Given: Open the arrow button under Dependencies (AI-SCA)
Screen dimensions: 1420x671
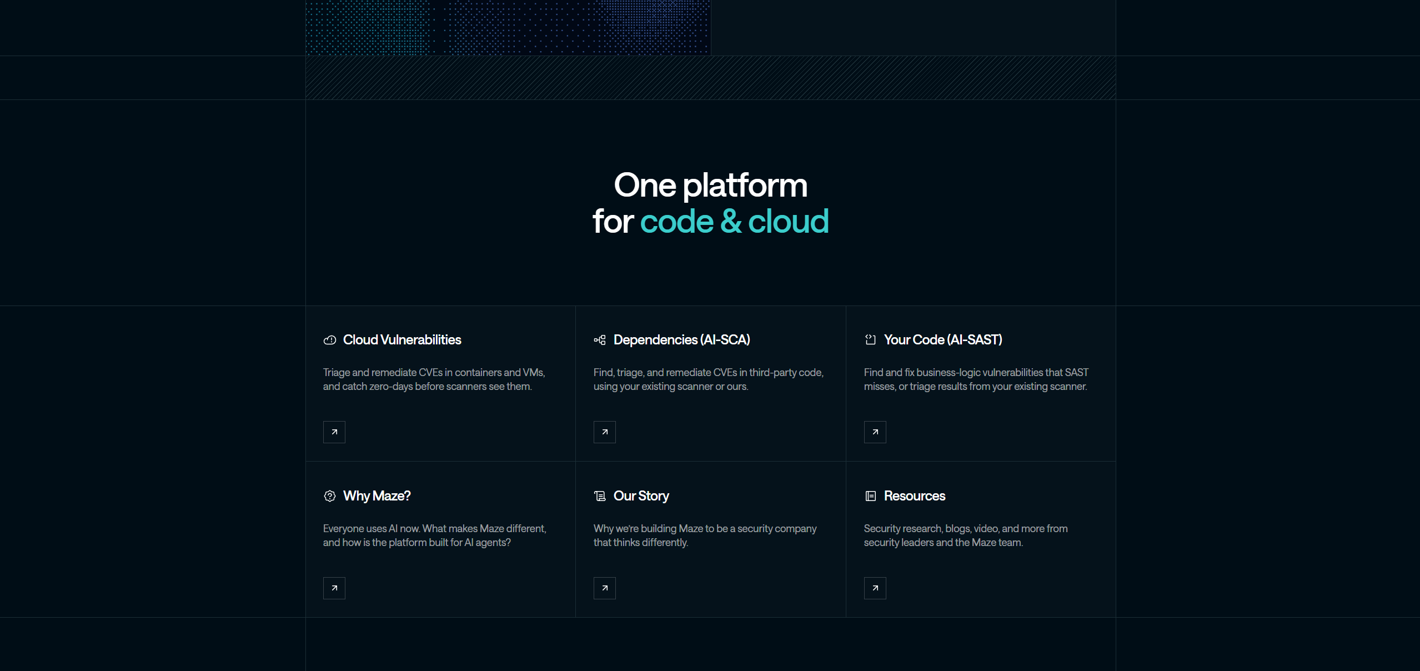Looking at the screenshot, I should pos(605,432).
